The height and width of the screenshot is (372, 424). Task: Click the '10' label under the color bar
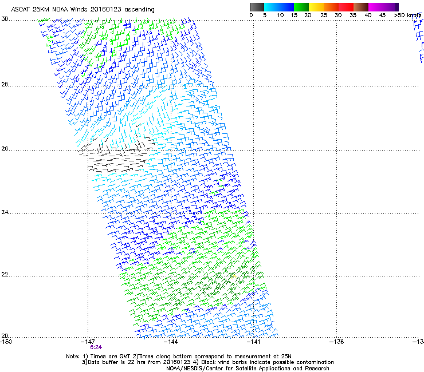tap(280, 15)
